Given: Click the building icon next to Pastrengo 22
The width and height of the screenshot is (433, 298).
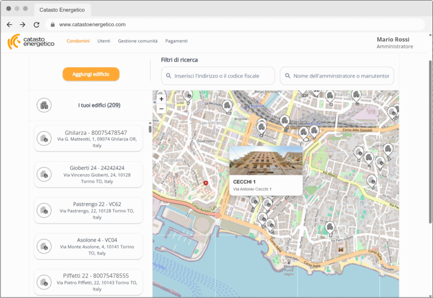Looking at the screenshot, I should [x=44, y=210].
